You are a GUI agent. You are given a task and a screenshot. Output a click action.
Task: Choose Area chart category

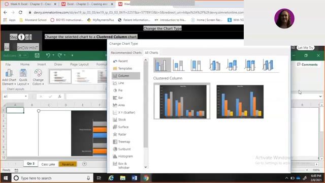coord(118,105)
